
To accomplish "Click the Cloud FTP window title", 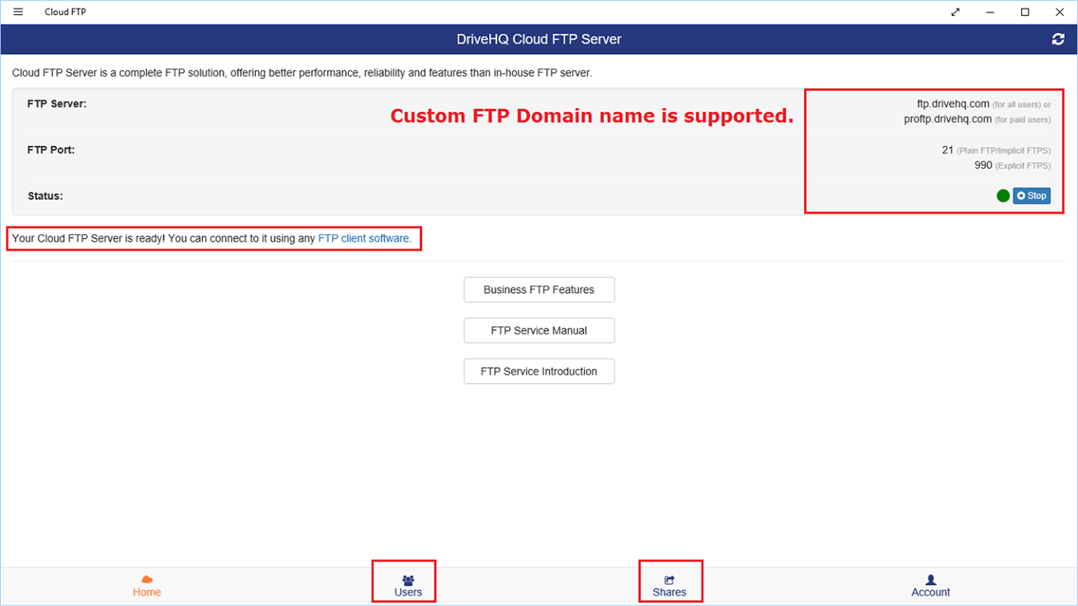I will point(65,12).
